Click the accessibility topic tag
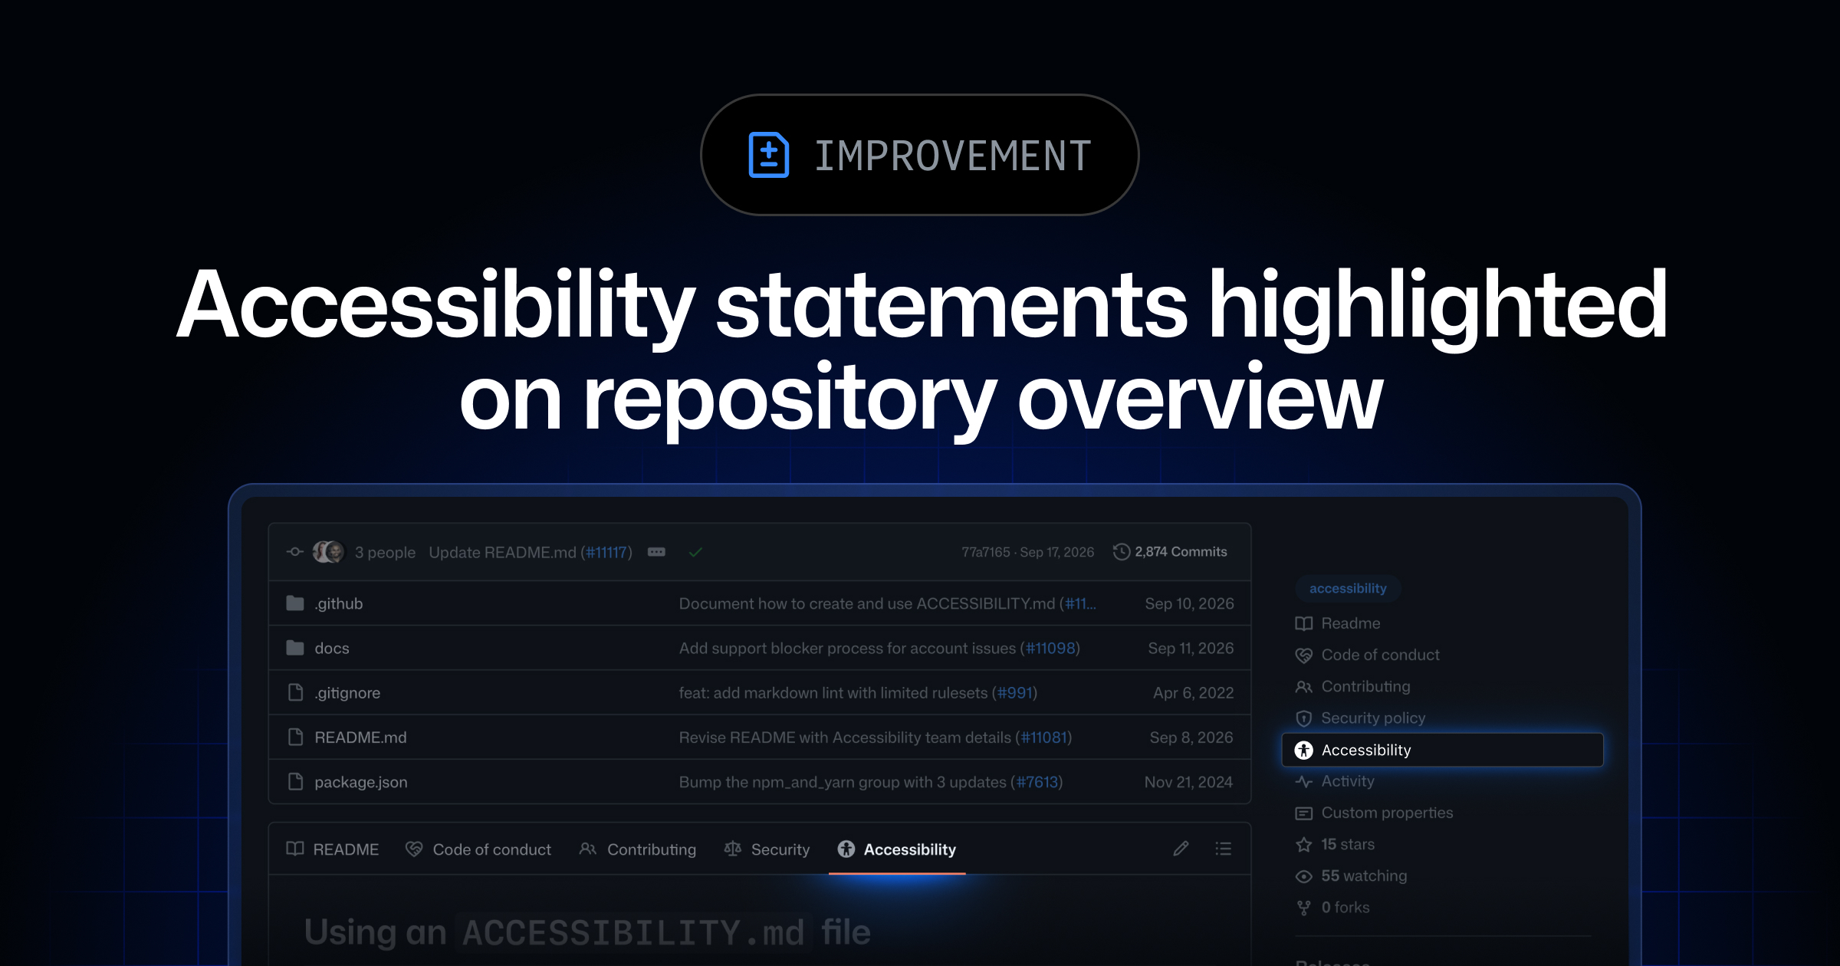The height and width of the screenshot is (966, 1840). click(x=1348, y=588)
